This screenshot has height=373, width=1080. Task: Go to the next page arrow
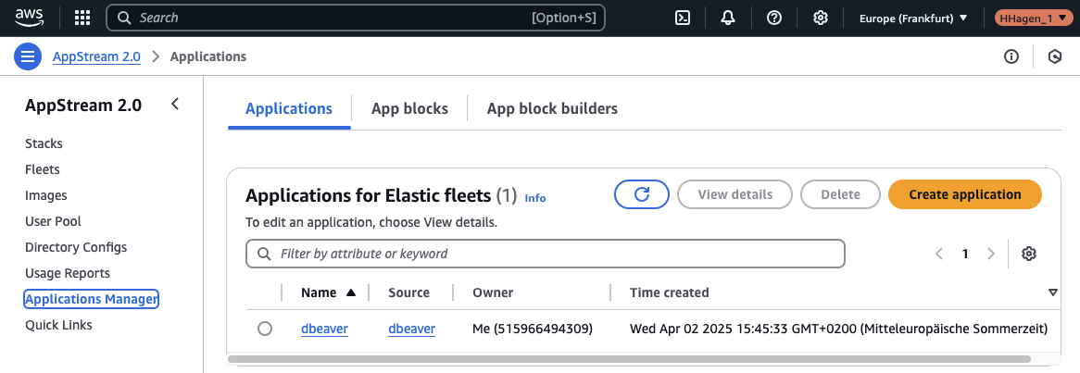click(x=991, y=254)
